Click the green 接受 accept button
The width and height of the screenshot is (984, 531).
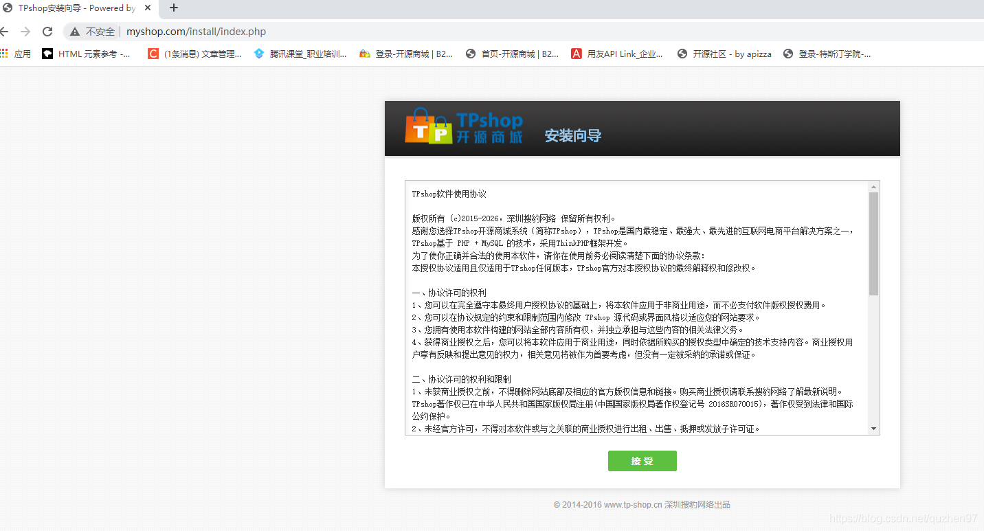[x=642, y=461]
